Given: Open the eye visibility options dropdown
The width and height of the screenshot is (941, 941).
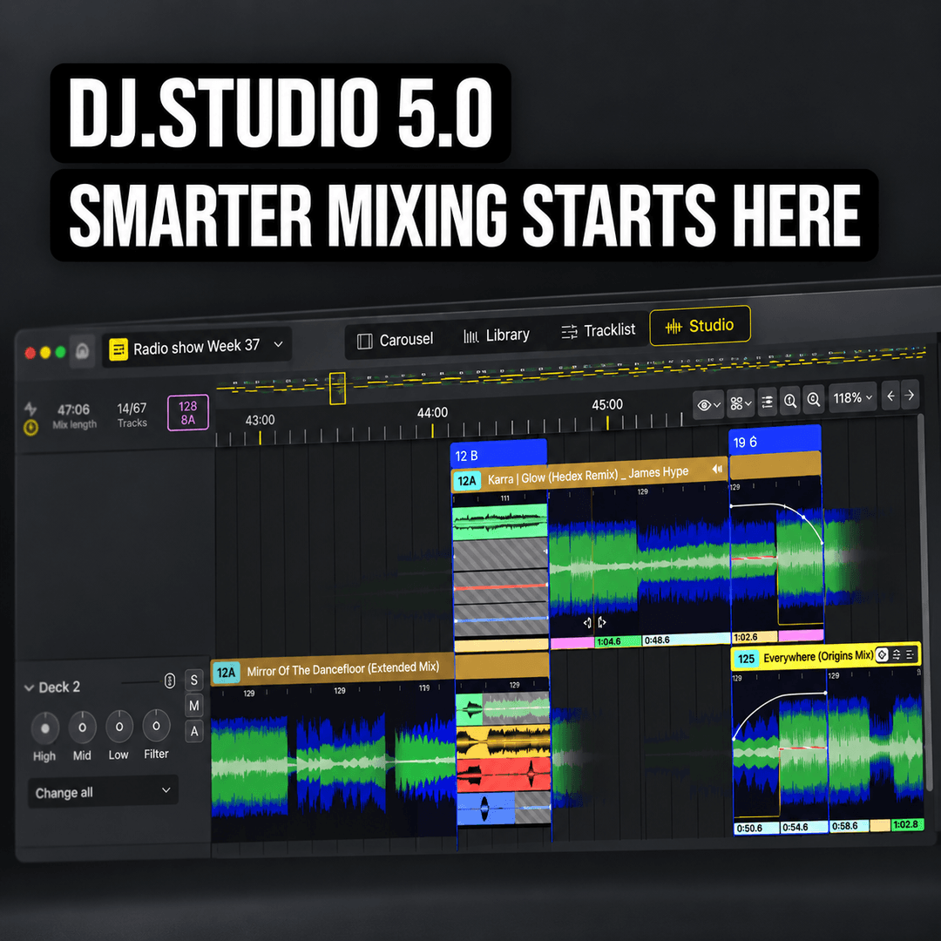Looking at the screenshot, I should (x=707, y=405).
